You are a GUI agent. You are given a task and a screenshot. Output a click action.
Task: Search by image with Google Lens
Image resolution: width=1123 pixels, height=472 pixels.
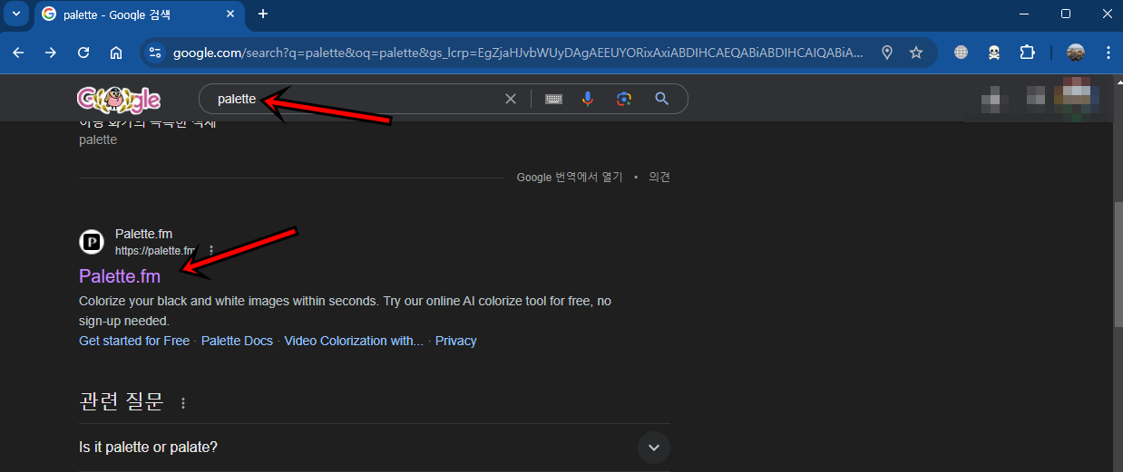pyautogui.click(x=623, y=99)
